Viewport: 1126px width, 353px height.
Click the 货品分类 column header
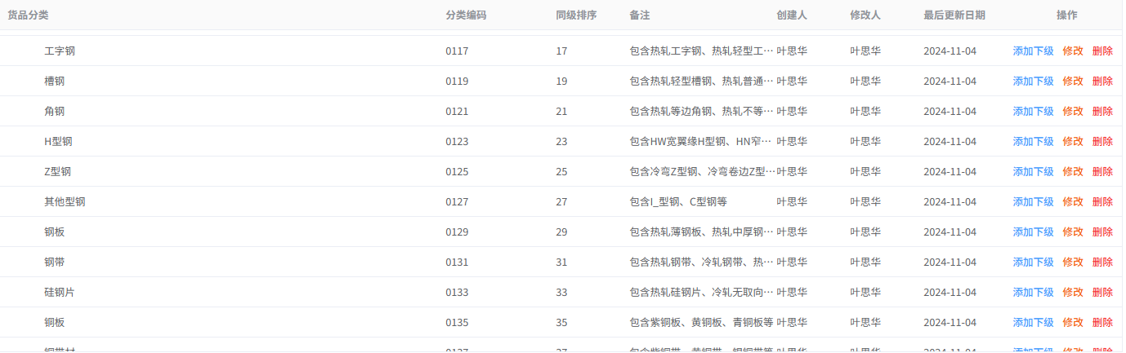pos(28,15)
